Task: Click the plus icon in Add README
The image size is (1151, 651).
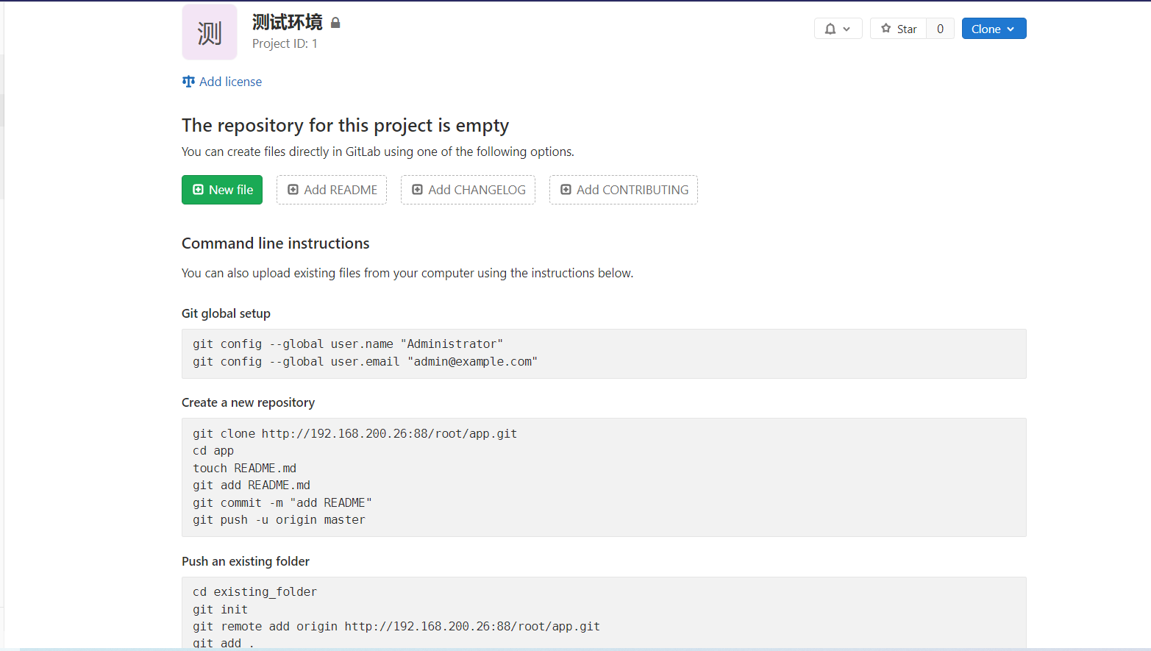Action: point(293,190)
